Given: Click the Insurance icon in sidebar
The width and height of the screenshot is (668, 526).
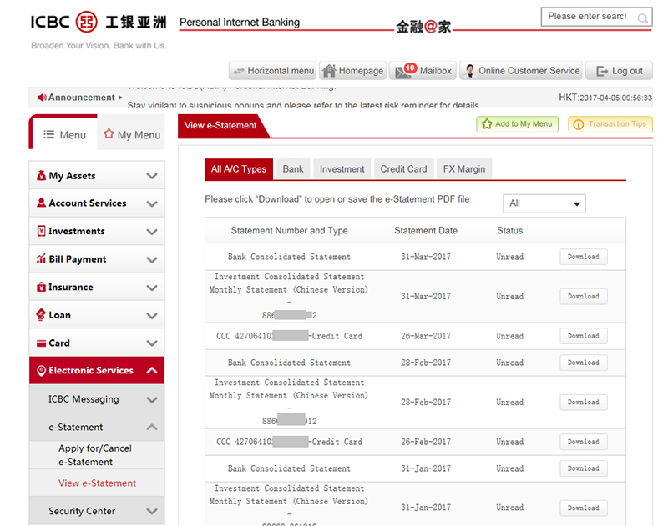Looking at the screenshot, I should point(41,287).
